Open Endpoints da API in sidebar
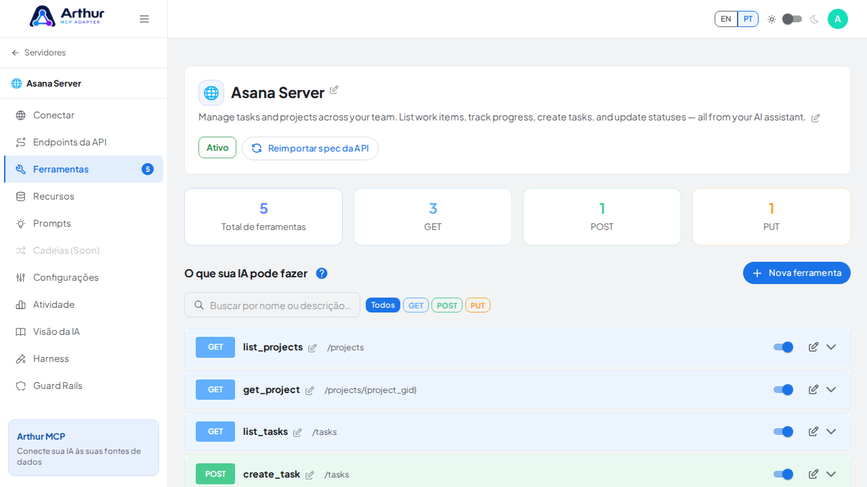 click(x=83, y=142)
